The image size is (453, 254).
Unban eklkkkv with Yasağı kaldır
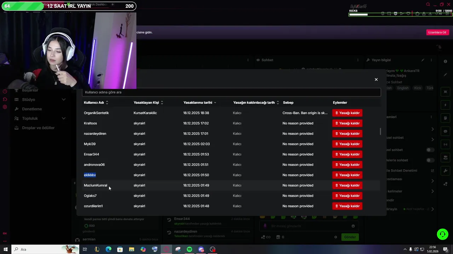click(x=347, y=175)
